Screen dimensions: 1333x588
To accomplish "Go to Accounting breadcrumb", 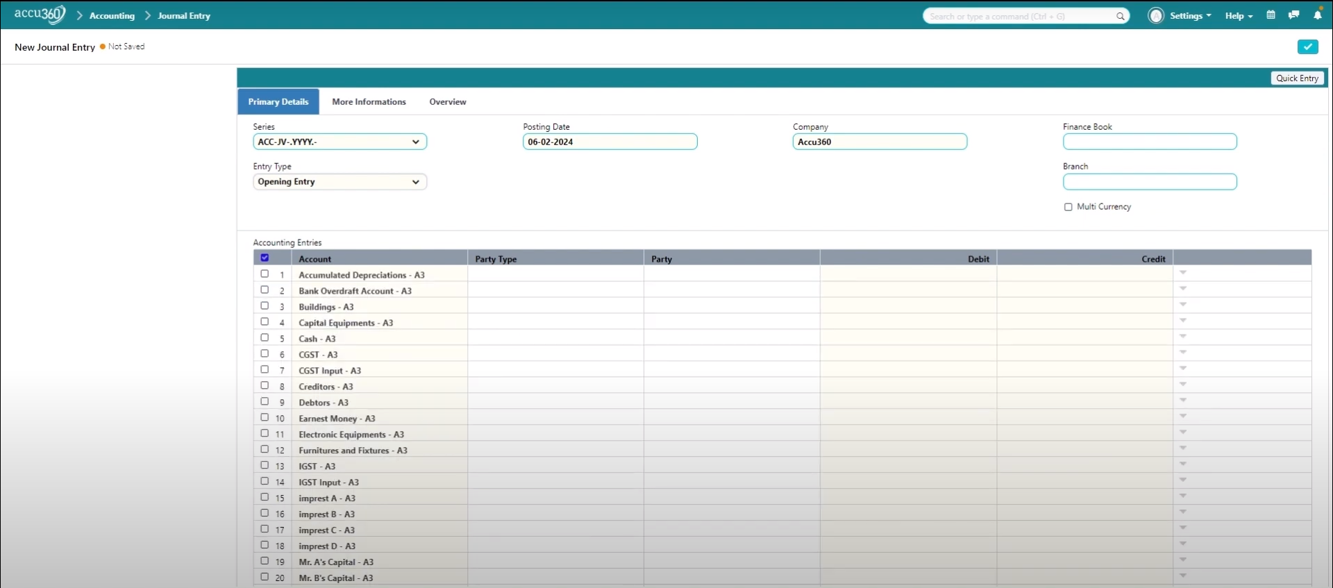I will 112,15.
